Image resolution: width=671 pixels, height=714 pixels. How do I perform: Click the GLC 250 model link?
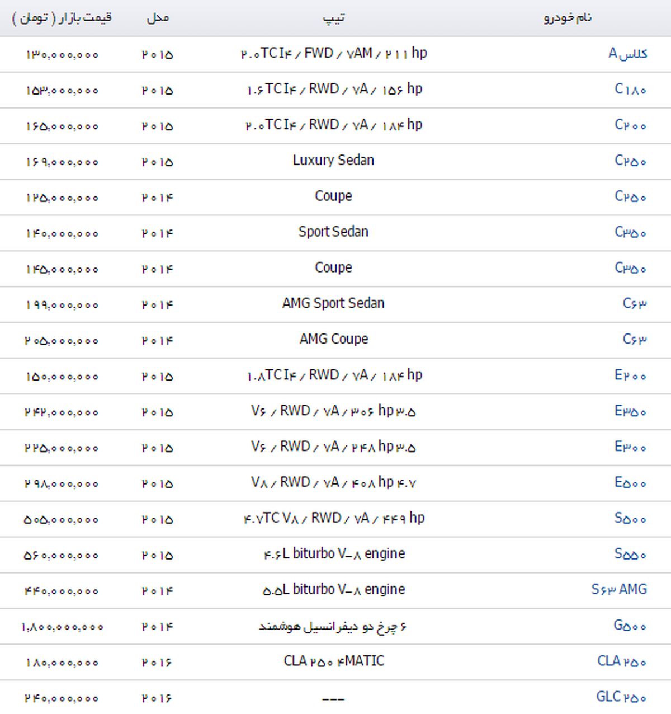click(x=621, y=697)
